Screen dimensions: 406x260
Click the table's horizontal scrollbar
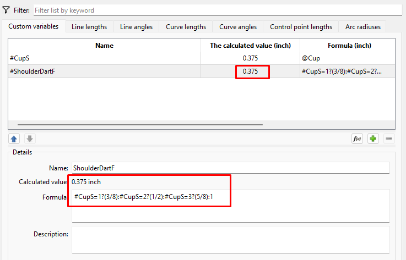click(x=140, y=125)
